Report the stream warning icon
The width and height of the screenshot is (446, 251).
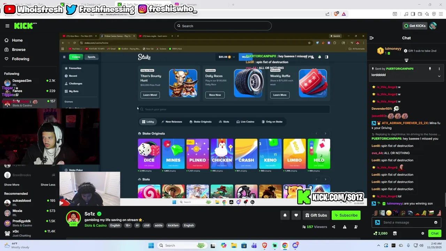pos(345,227)
